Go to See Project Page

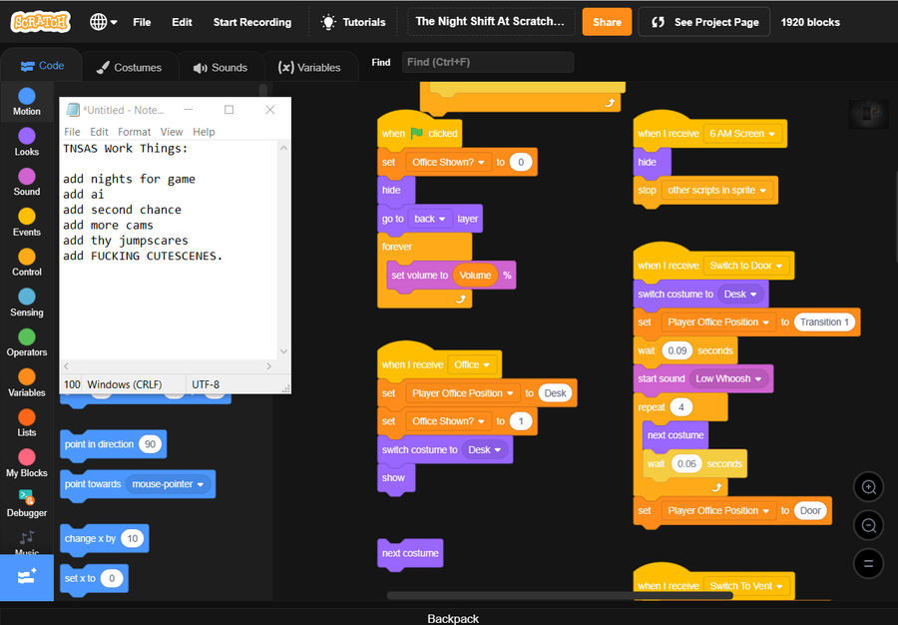(703, 22)
